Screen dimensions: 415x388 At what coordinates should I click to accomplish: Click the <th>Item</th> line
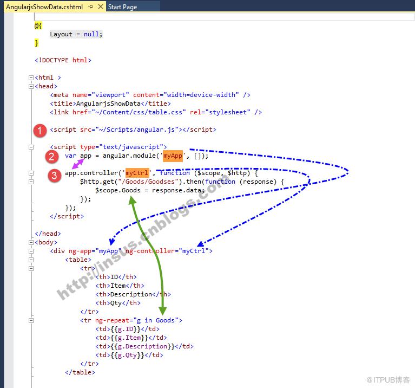pyautogui.click(x=120, y=286)
